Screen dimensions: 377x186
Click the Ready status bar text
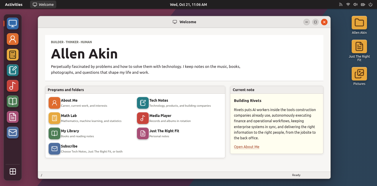point(296,175)
